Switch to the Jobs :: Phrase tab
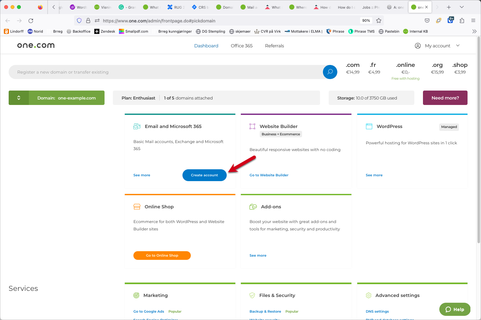 [371, 7]
